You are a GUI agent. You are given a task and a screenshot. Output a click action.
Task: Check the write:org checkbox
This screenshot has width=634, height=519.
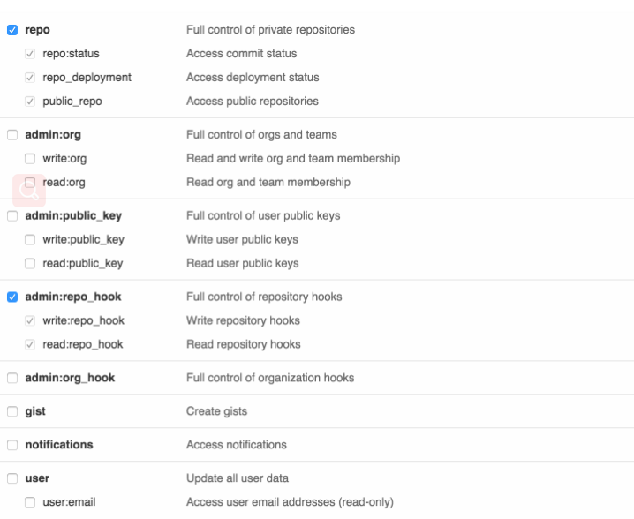pyautogui.click(x=29, y=159)
